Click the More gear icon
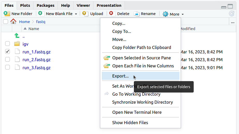Screen dimensions: 239x134 coord(165,14)
